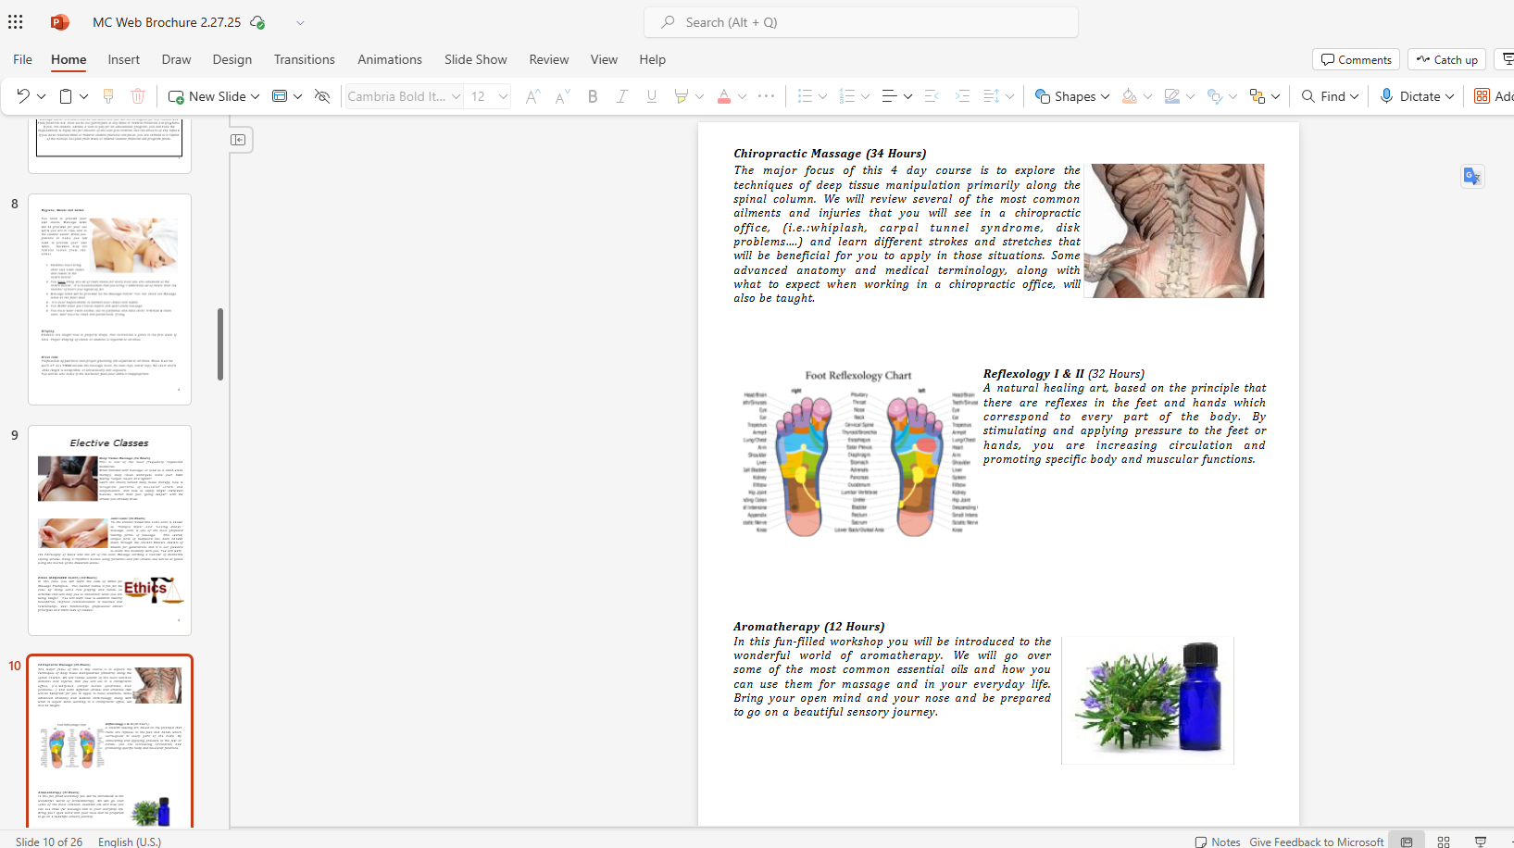The image size is (1514, 848).
Task: Open the Dictate voice typing tool
Action: (x=1415, y=95)
